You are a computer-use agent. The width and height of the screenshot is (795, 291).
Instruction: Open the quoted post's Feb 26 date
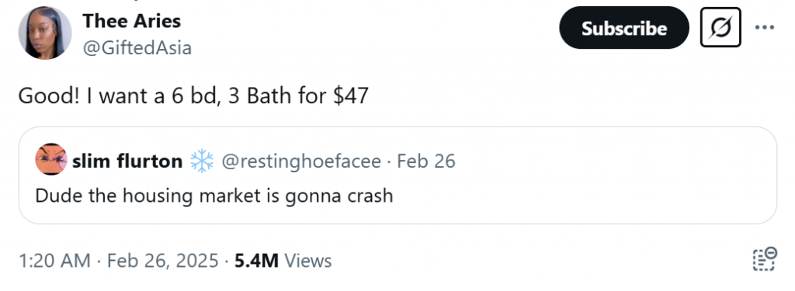[x=426, y=161]
